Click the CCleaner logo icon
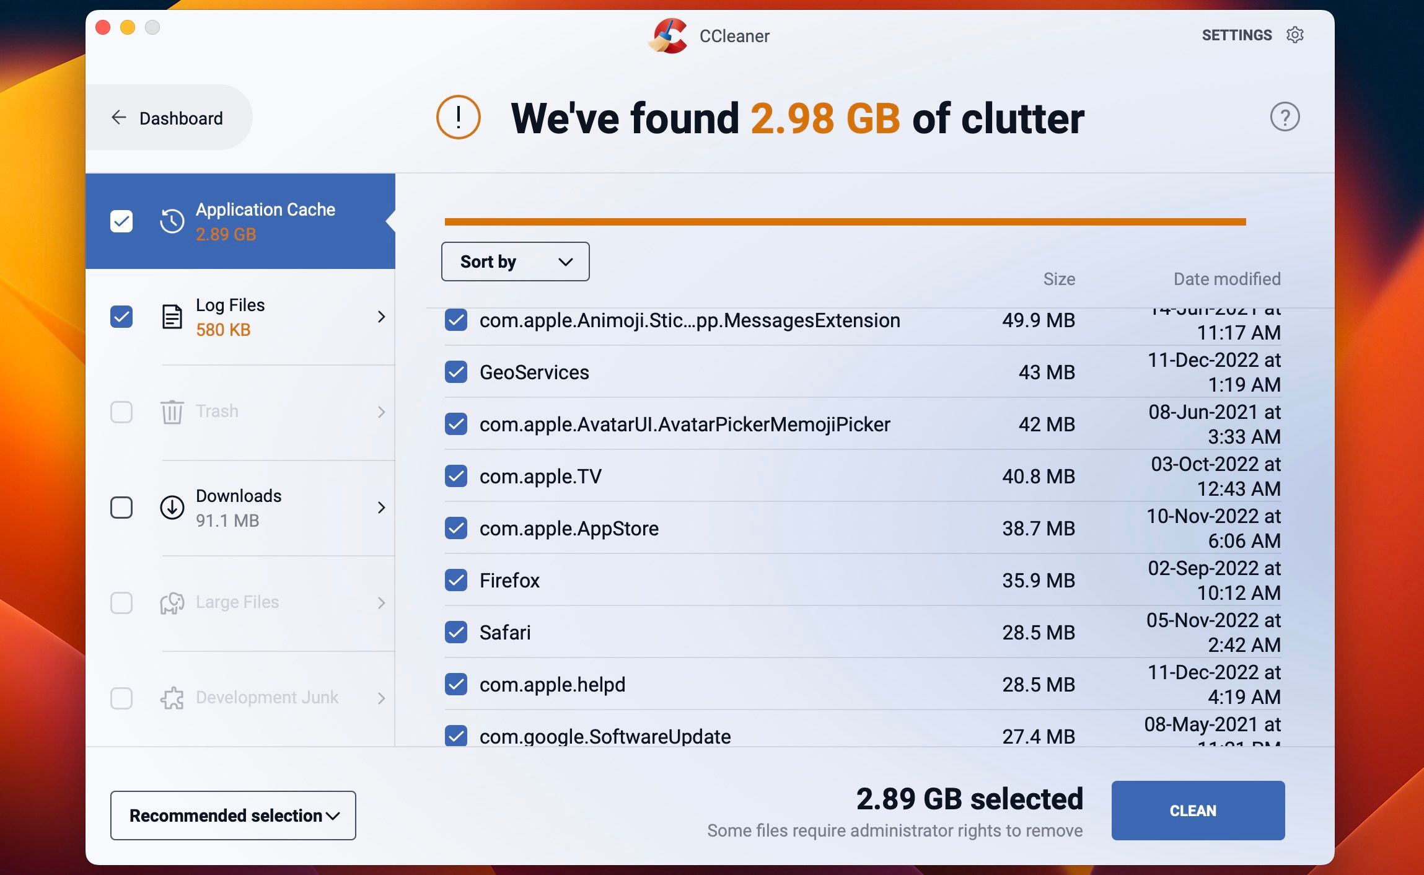 [x=669, y=36]
